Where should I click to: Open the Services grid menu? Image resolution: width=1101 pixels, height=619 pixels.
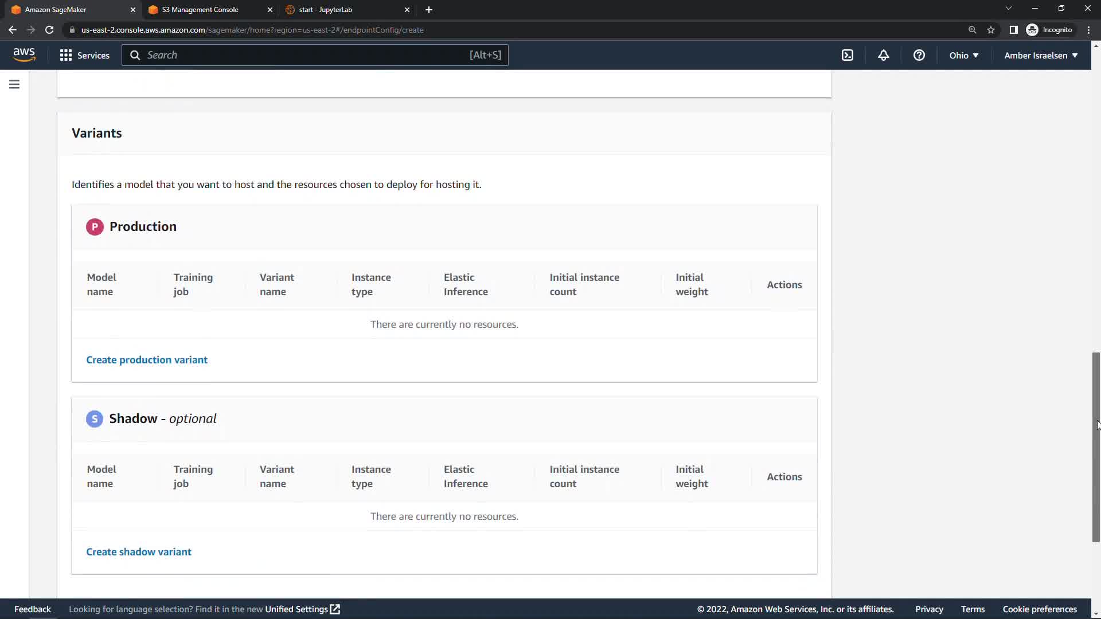coord(84,55)
